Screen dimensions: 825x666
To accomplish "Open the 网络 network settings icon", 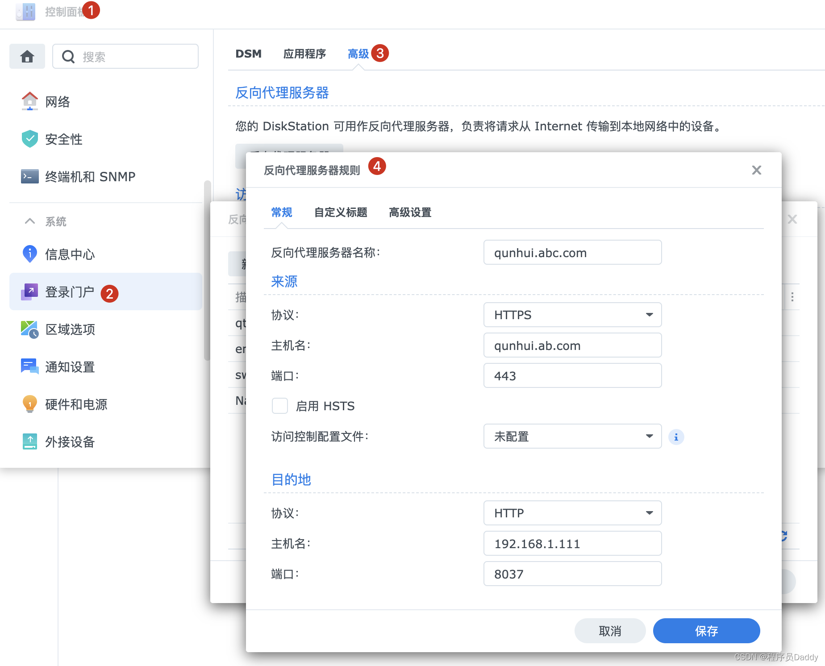I will click(x=30, y=101).
